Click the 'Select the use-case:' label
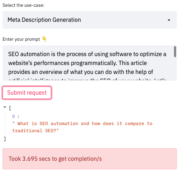The width and height of the screenshot is (179, 174). pos(23,5)
